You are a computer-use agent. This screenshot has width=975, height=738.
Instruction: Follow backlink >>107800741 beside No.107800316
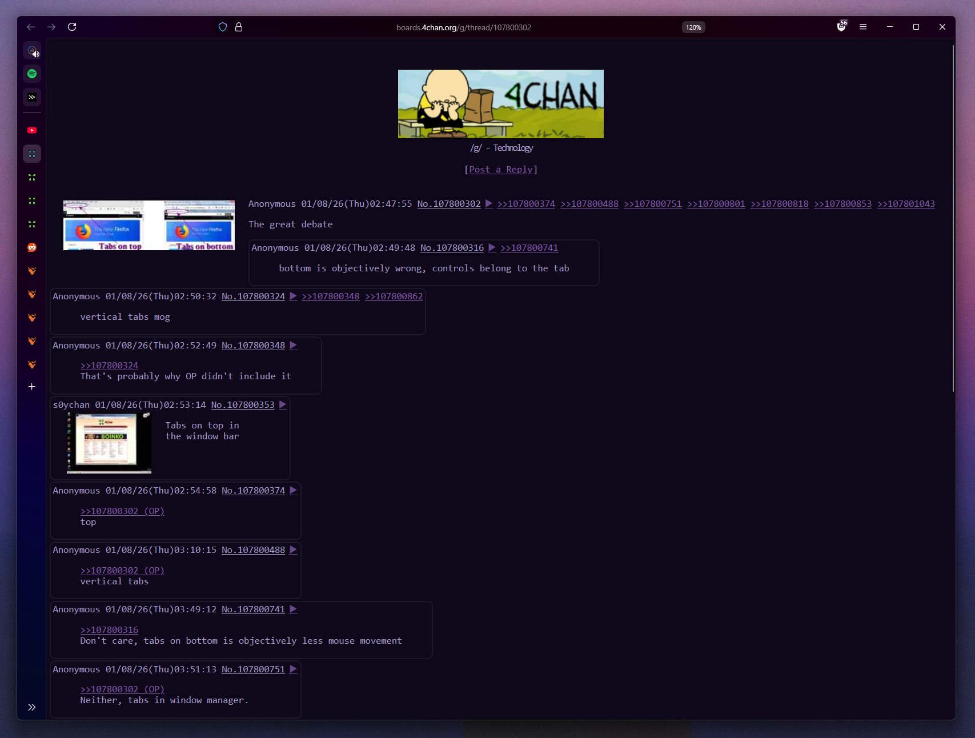click(529, 248)
